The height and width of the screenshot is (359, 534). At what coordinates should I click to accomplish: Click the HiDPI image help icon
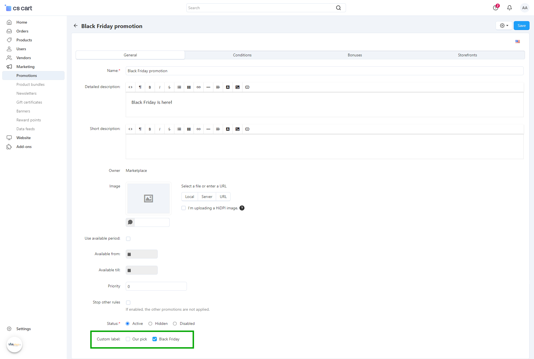pos(242,208)
